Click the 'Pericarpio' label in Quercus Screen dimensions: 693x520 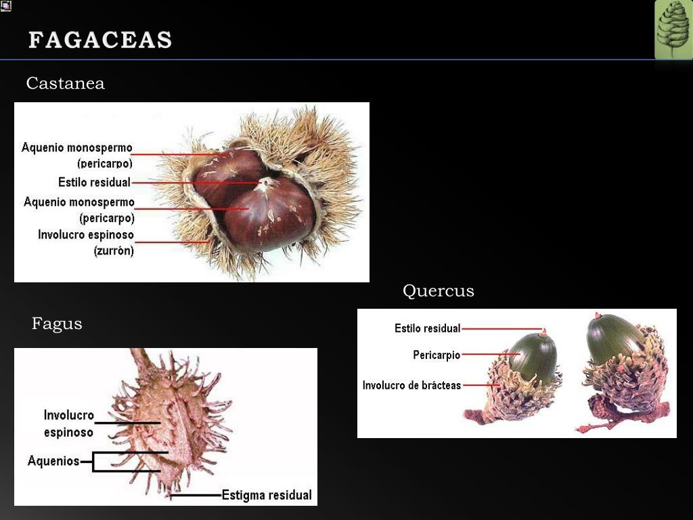[x=437, y=355]
